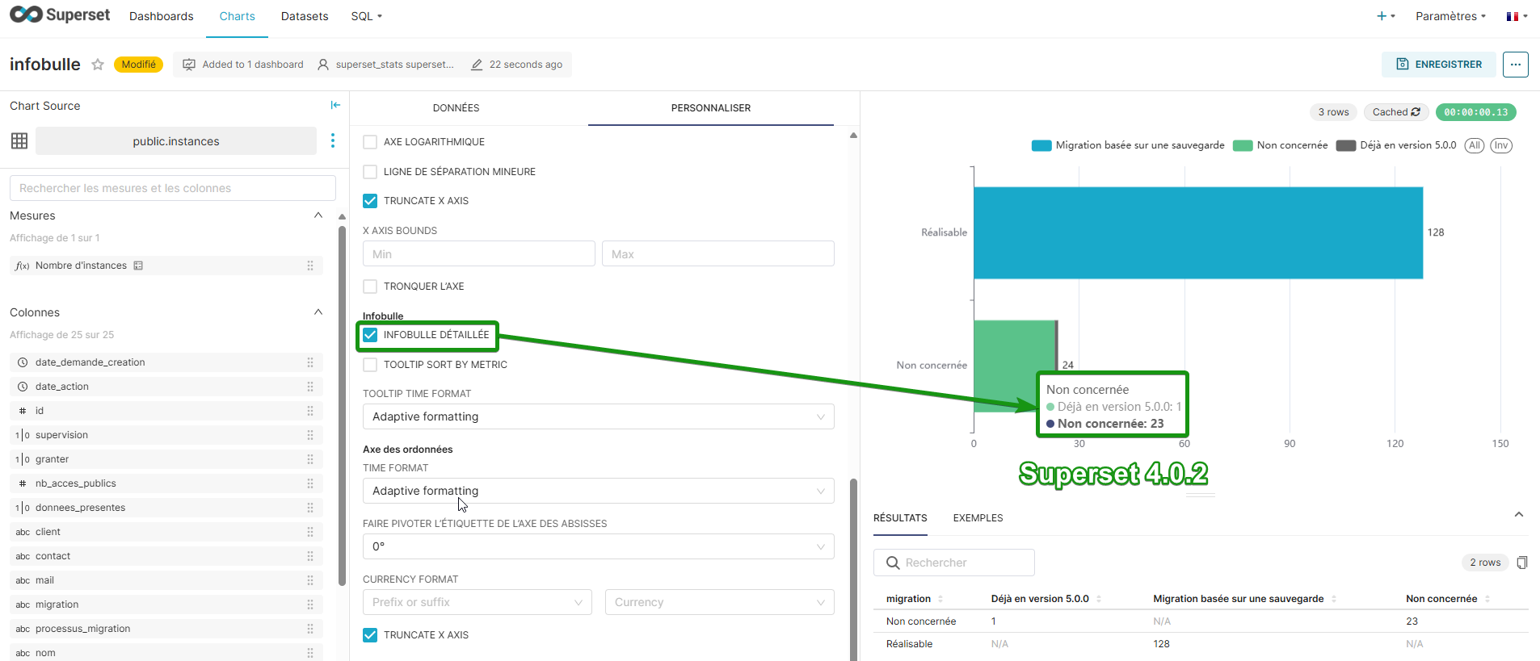Favorite the infobulle chart with the star
This screenshot has height=661, width=1540.
98,65
